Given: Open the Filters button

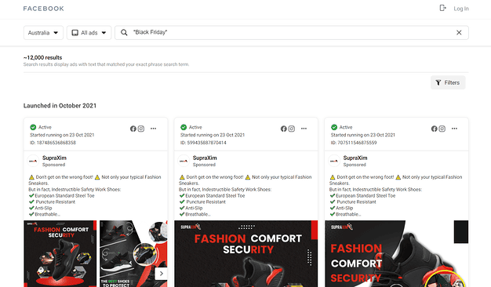Looking at the screenshot, I should 448,82.
